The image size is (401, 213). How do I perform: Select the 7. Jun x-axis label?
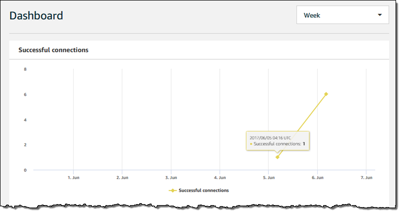[x=366, y=177]
